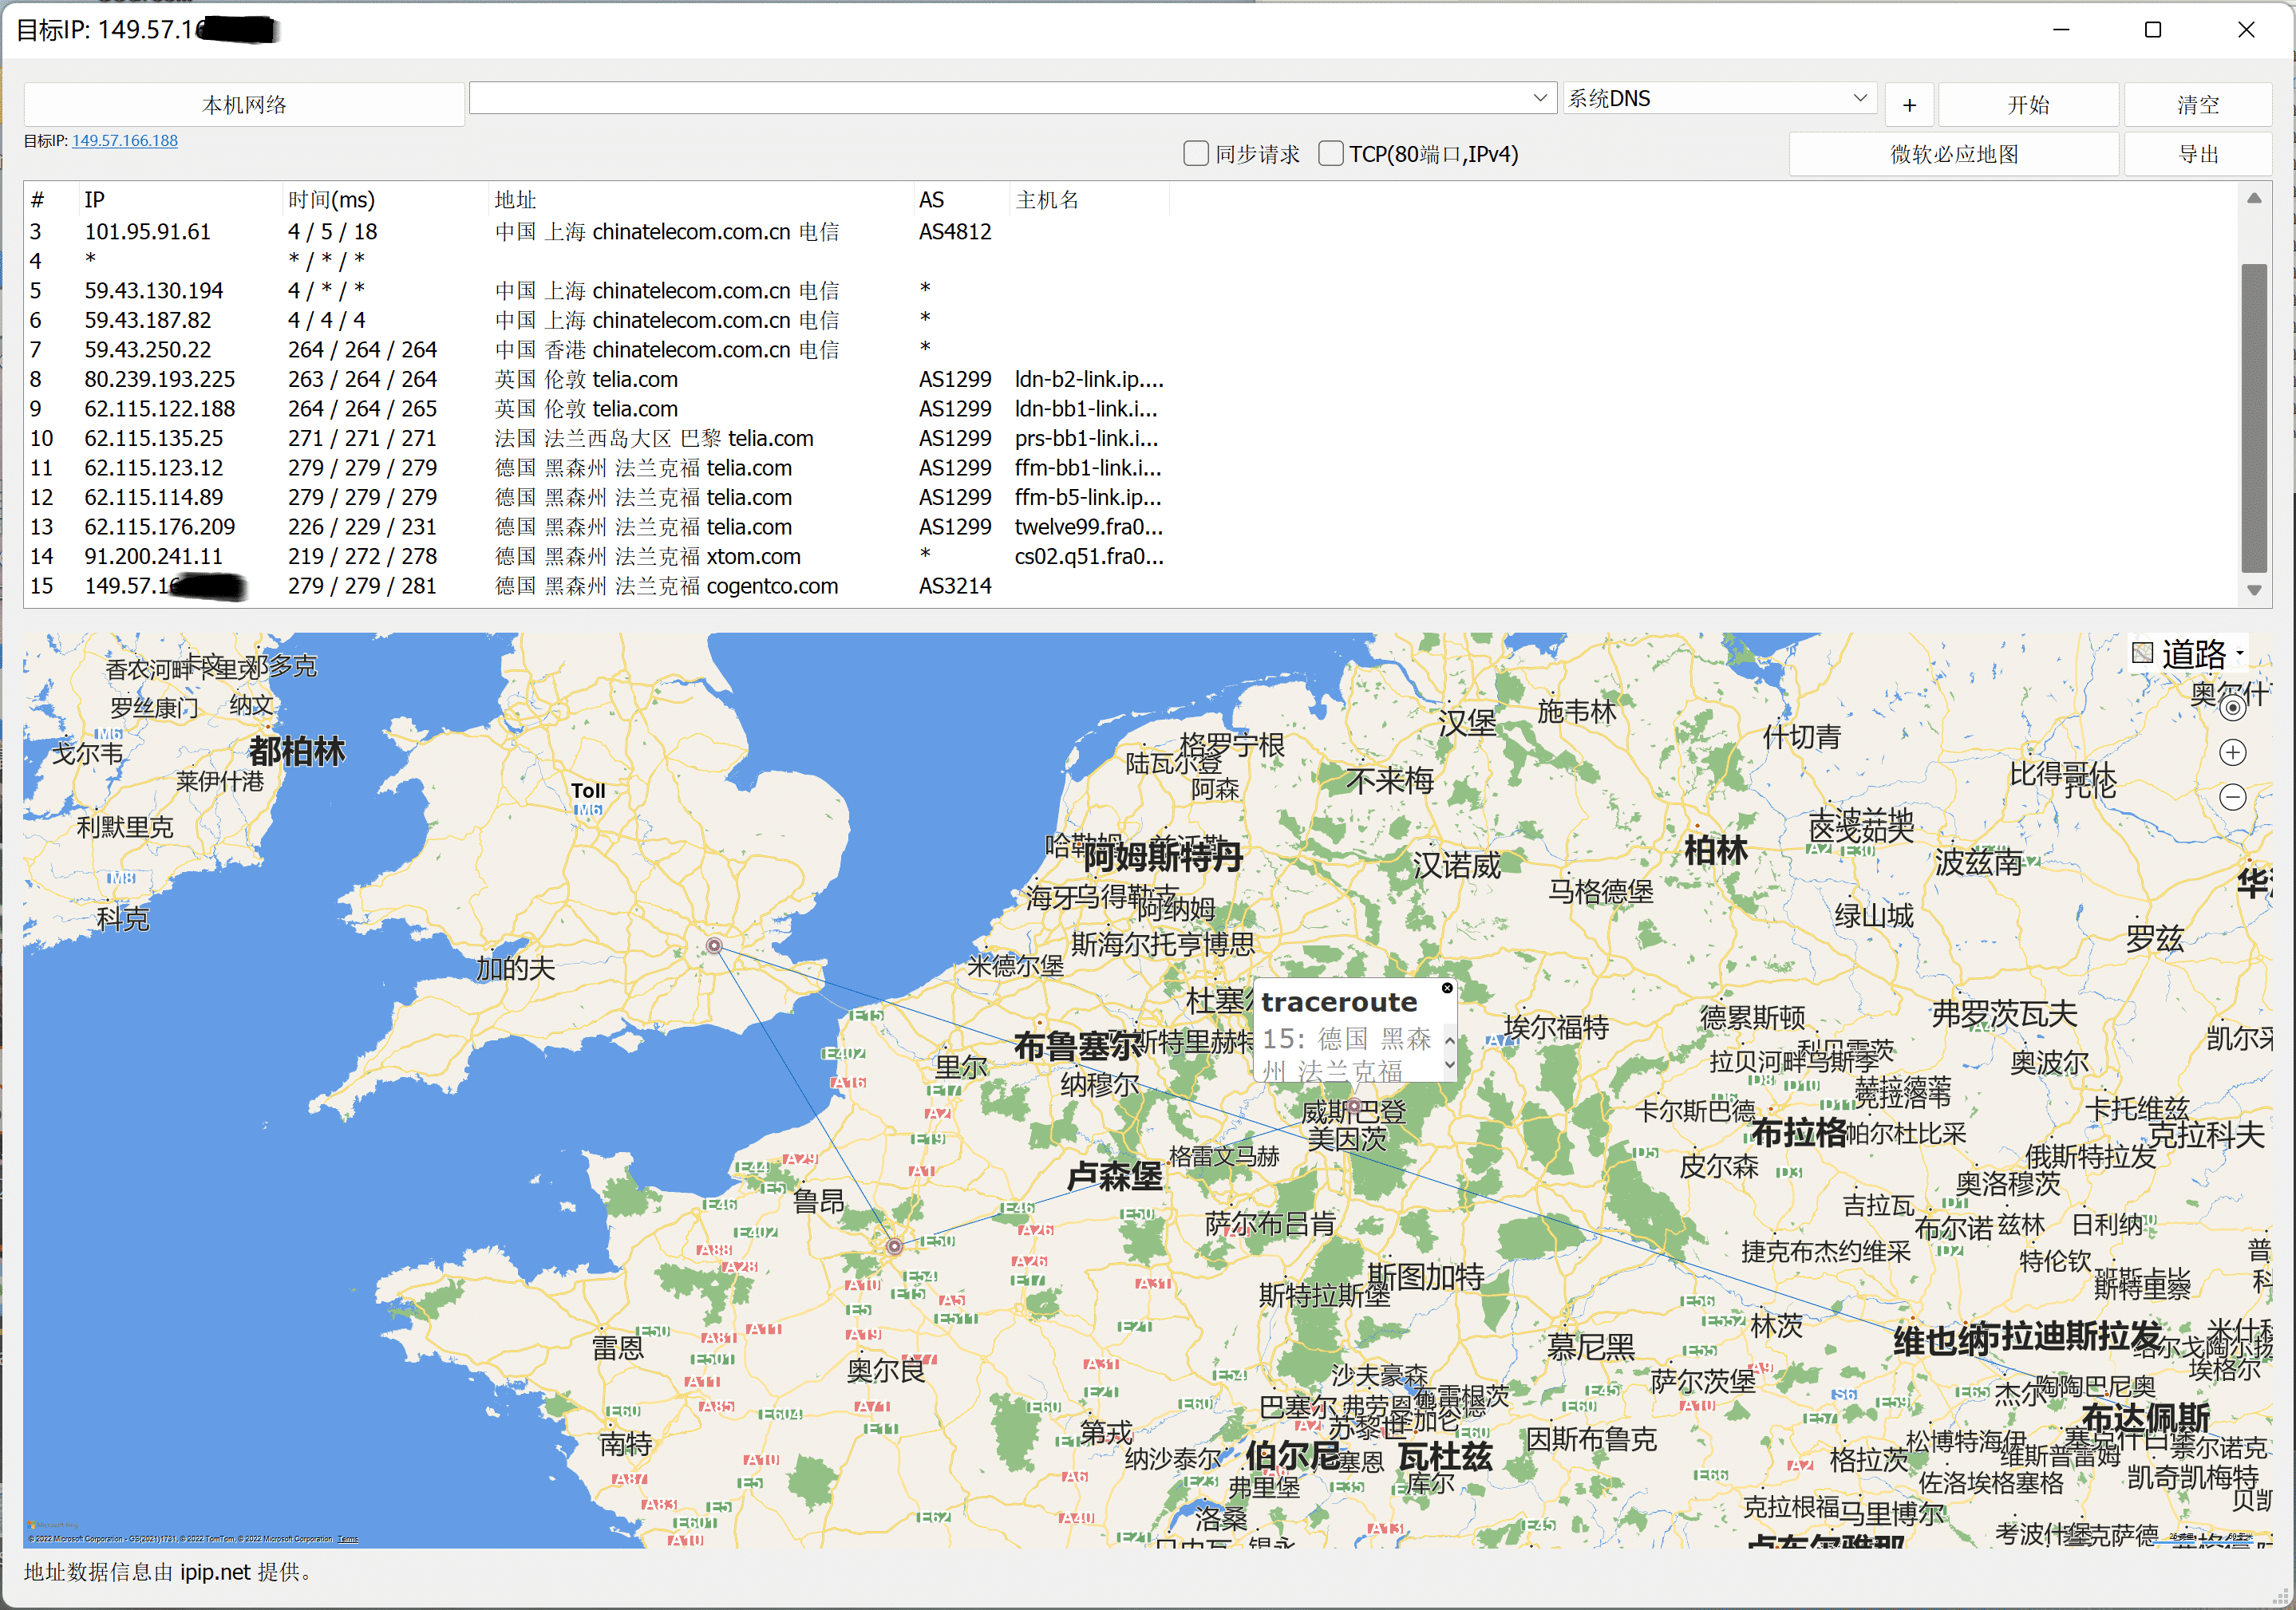Image resolution: width=2296 pixels, height=1610 pixels.
Task: Click AS3214 cell in hop 15
Action: [x=955, y=585]
